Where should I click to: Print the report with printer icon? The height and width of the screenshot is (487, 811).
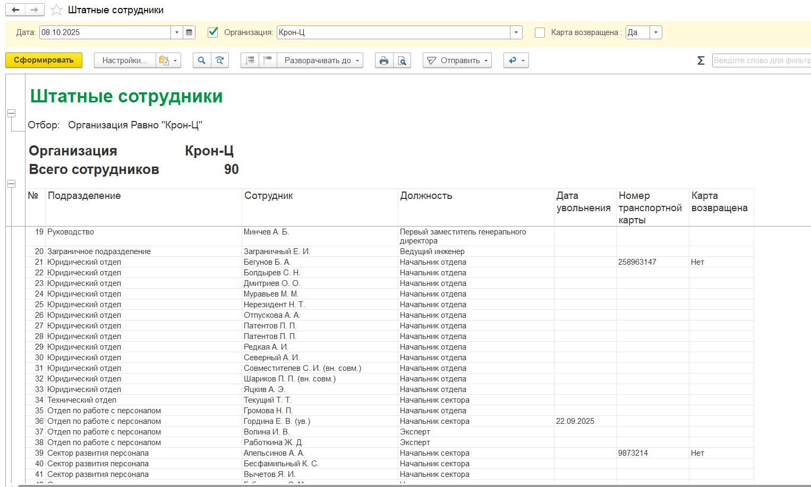pyautogui.click(x=384, y=60)
